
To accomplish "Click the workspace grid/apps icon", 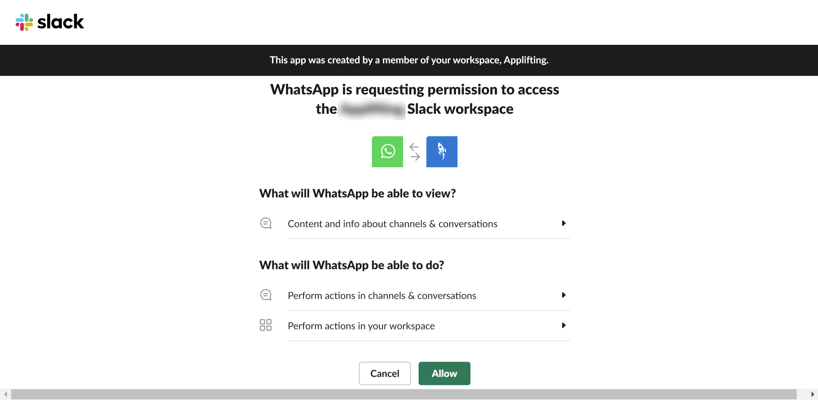I will pos(265,325).
